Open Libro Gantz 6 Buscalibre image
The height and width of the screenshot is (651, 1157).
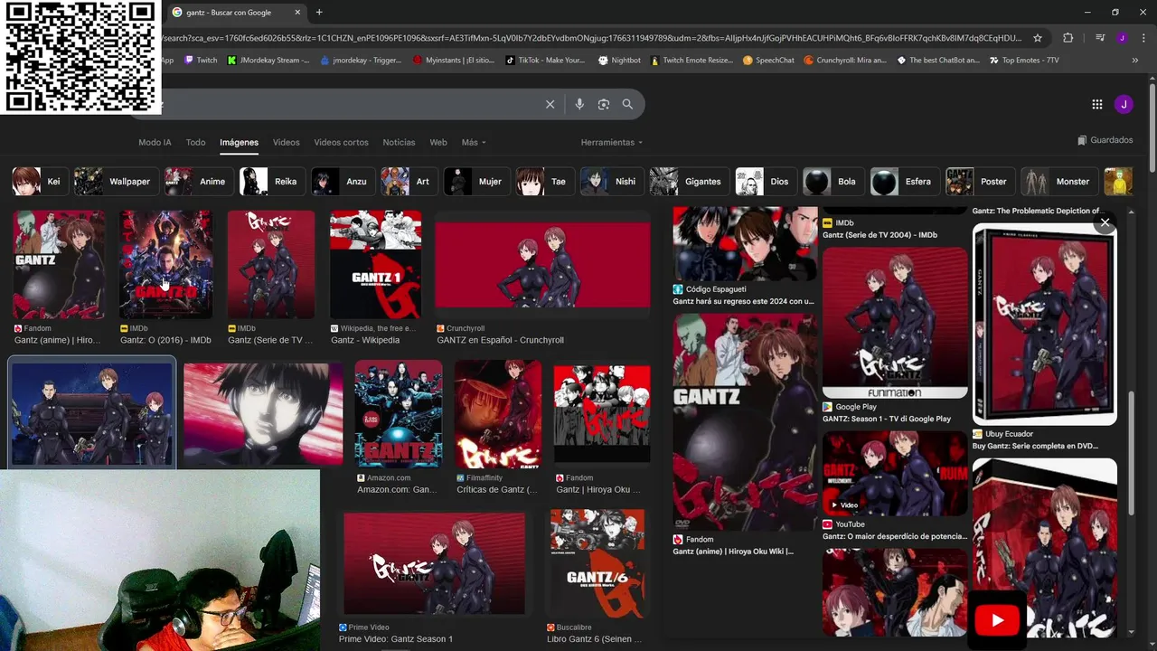(597, 563)
